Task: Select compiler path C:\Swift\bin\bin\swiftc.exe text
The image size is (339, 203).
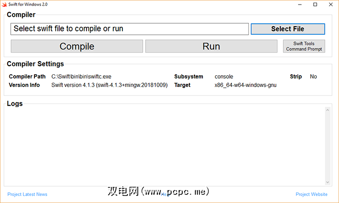Action: click(81, 77)
